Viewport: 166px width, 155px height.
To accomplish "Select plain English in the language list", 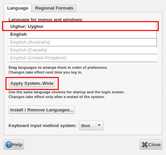I will point(83,34).
